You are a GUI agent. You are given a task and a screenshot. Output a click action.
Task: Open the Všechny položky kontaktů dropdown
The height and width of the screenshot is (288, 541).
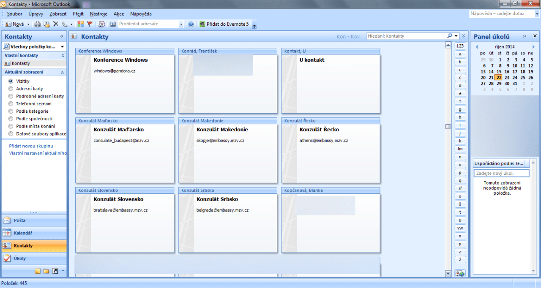(34, 46)
